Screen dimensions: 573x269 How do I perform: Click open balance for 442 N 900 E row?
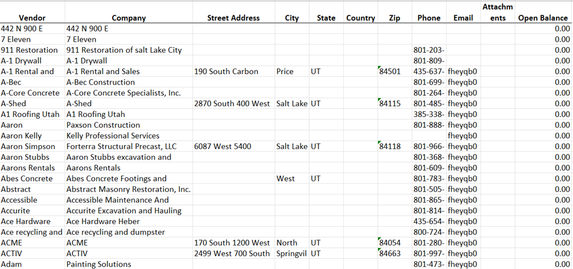pos(543,28)
